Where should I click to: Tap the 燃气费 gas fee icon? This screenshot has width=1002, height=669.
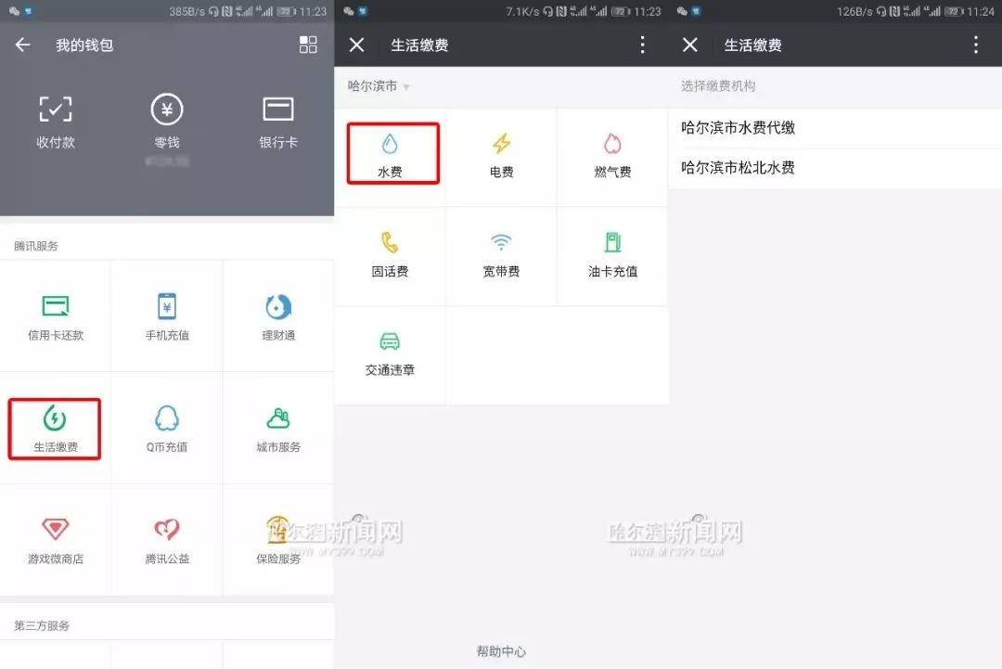611,153
